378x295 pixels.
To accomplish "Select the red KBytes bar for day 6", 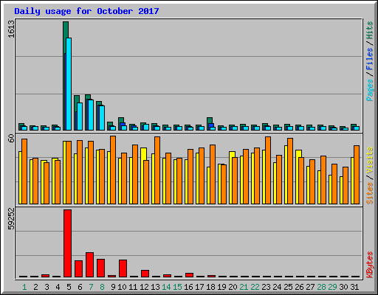I will 78,268.
